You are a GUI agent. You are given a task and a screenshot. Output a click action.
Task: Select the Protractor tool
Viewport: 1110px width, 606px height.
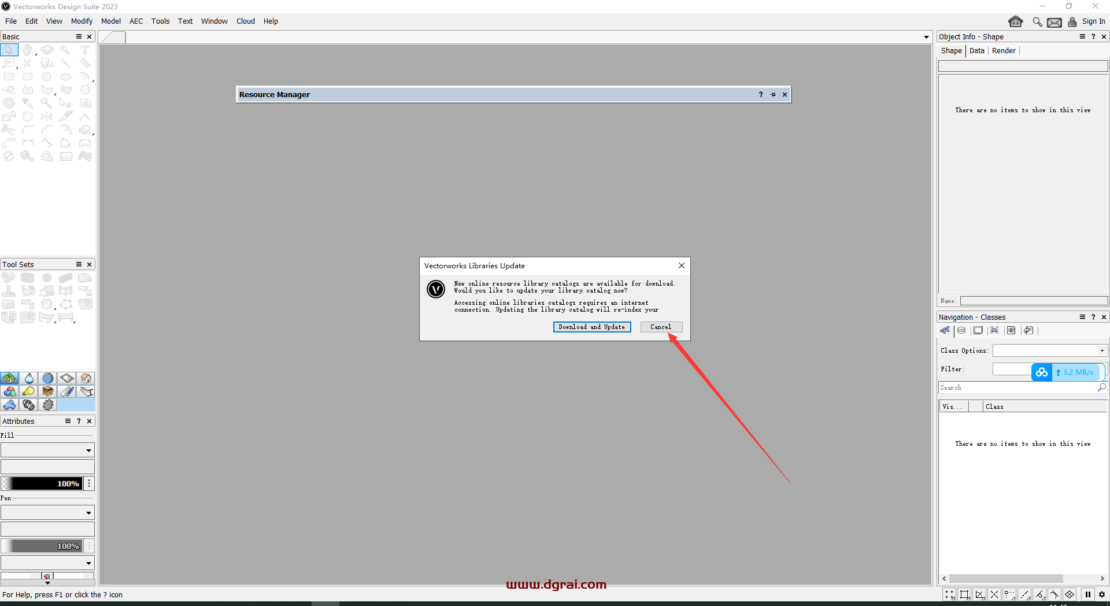47,156
